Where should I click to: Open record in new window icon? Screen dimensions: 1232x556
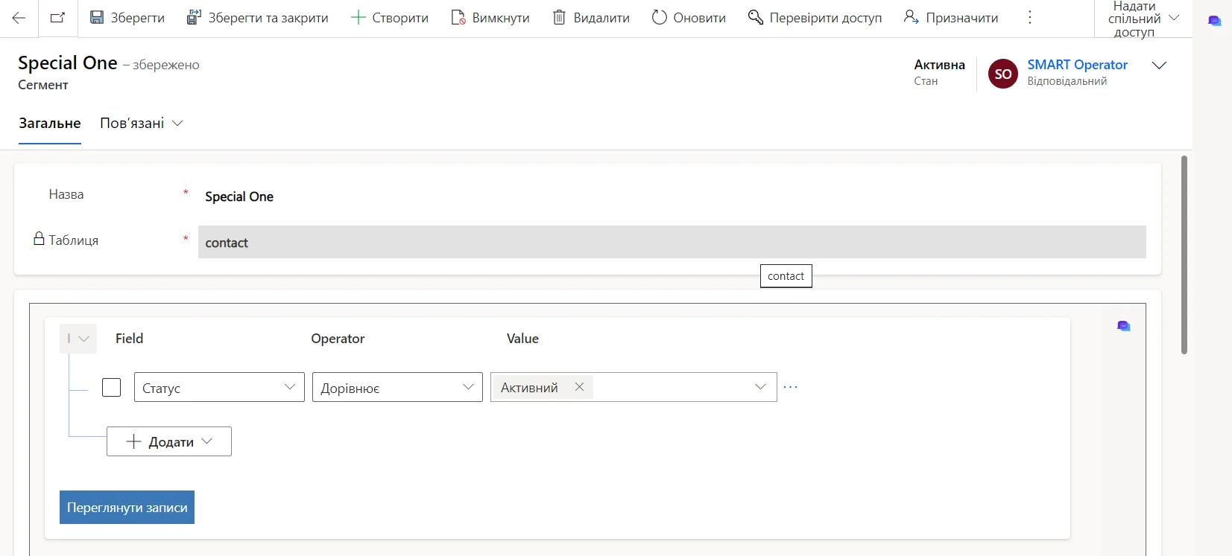pyautogui.click(x=57, y=18)
